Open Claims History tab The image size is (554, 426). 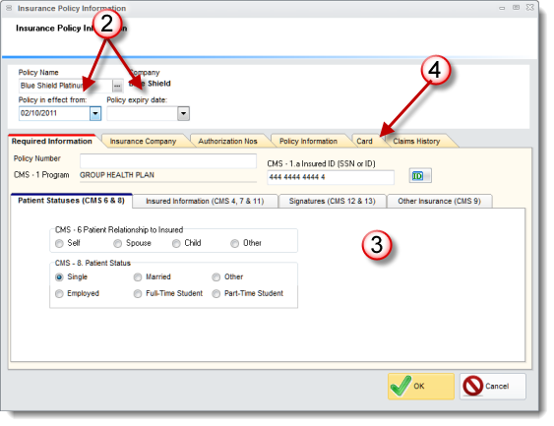coord(416,142)
